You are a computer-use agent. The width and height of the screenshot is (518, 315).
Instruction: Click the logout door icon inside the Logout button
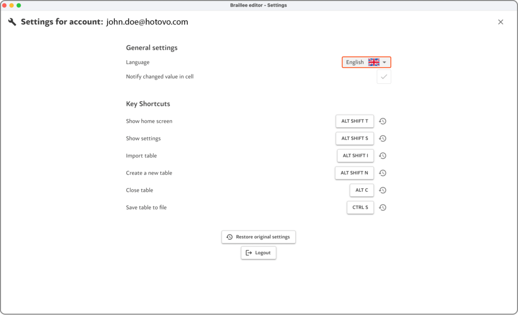point(248,252)
